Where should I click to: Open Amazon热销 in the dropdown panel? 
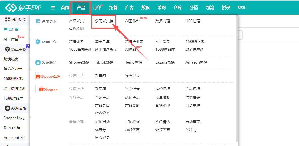pyautogui.click(x=196, y=63)
